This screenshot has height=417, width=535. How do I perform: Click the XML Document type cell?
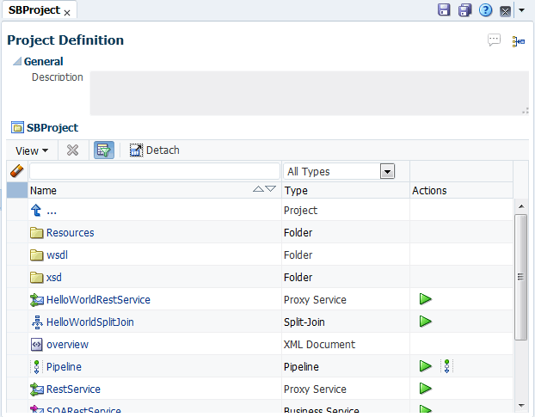point(345,345)
